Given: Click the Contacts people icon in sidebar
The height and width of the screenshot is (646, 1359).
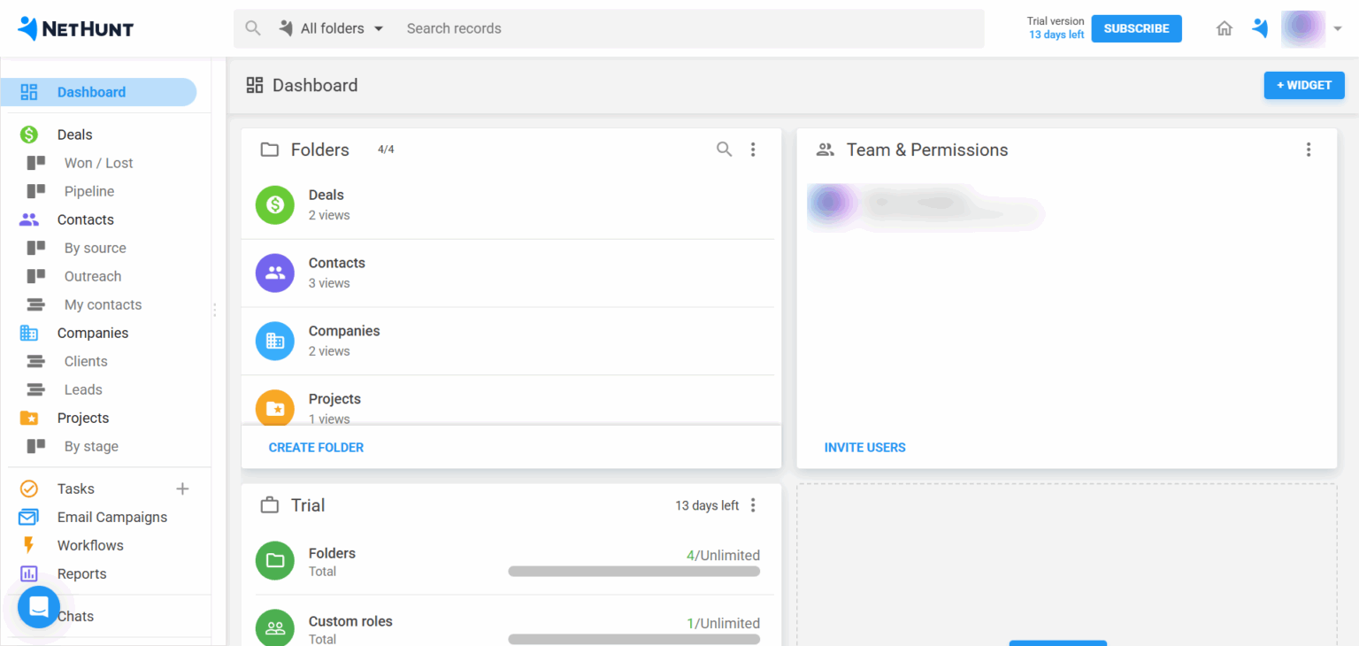Looking at the screenshot, I should (29, 219).
